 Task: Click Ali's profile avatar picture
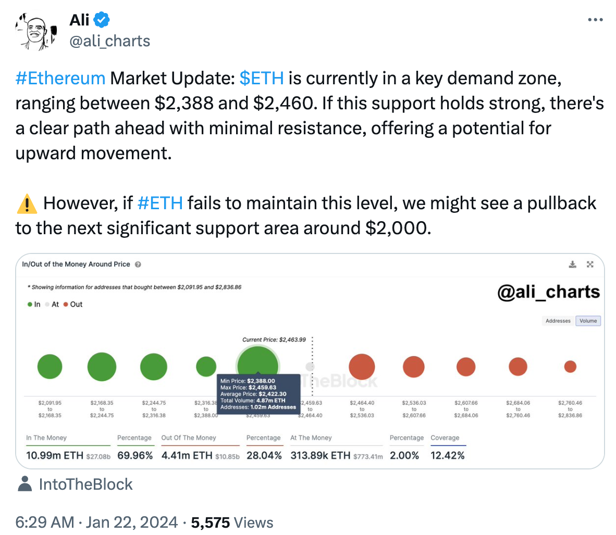coord(34,32)
